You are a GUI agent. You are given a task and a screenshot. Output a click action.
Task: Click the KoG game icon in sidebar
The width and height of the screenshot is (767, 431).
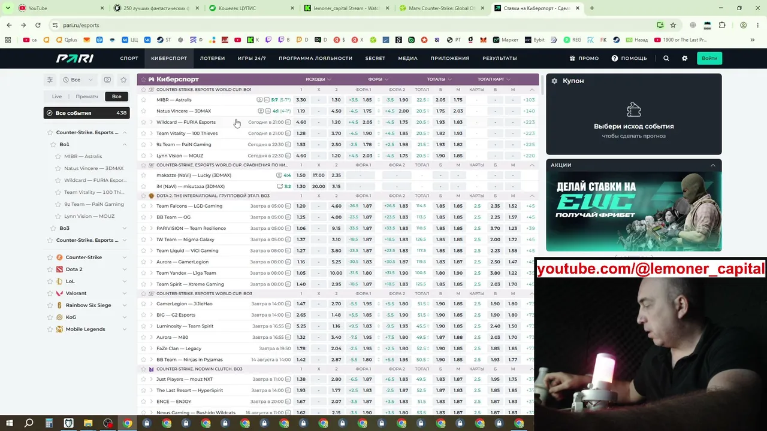(x=59, y=317)
